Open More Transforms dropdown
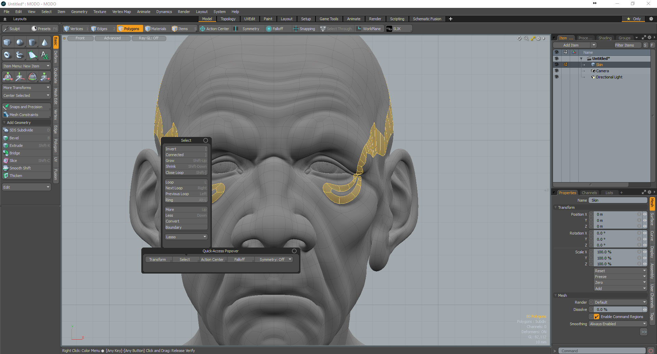The width and height of the screenshot is (657, 354). [x=26, y=88]
